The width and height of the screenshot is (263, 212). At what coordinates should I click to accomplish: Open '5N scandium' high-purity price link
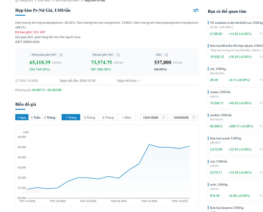236,22
